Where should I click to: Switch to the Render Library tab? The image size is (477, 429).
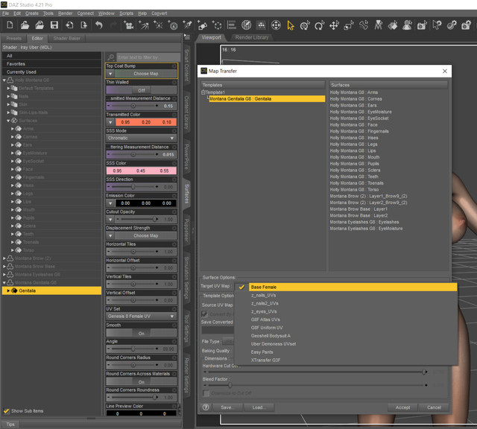(252, 37)
